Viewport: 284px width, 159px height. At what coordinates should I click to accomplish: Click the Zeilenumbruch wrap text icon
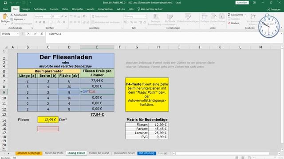(x=93, y=16)
